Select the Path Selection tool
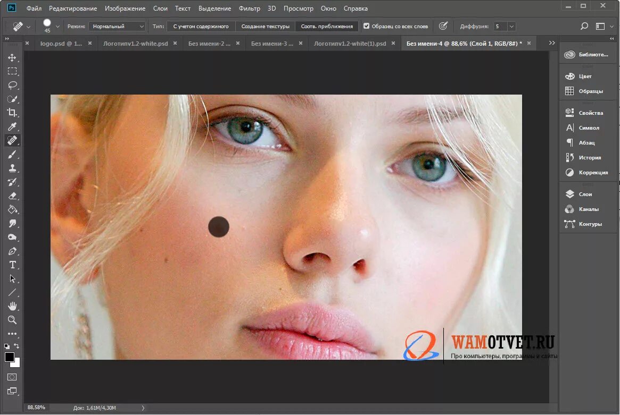Viewport: 620px width, 415px height. [12, 279]
